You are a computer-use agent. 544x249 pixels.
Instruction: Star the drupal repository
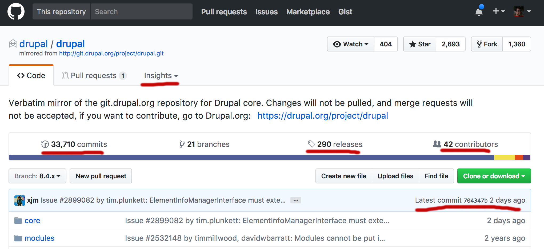tap(420, 44)
